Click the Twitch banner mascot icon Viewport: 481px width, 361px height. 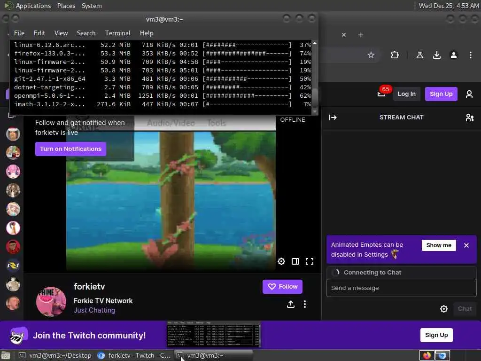point(18,335)
